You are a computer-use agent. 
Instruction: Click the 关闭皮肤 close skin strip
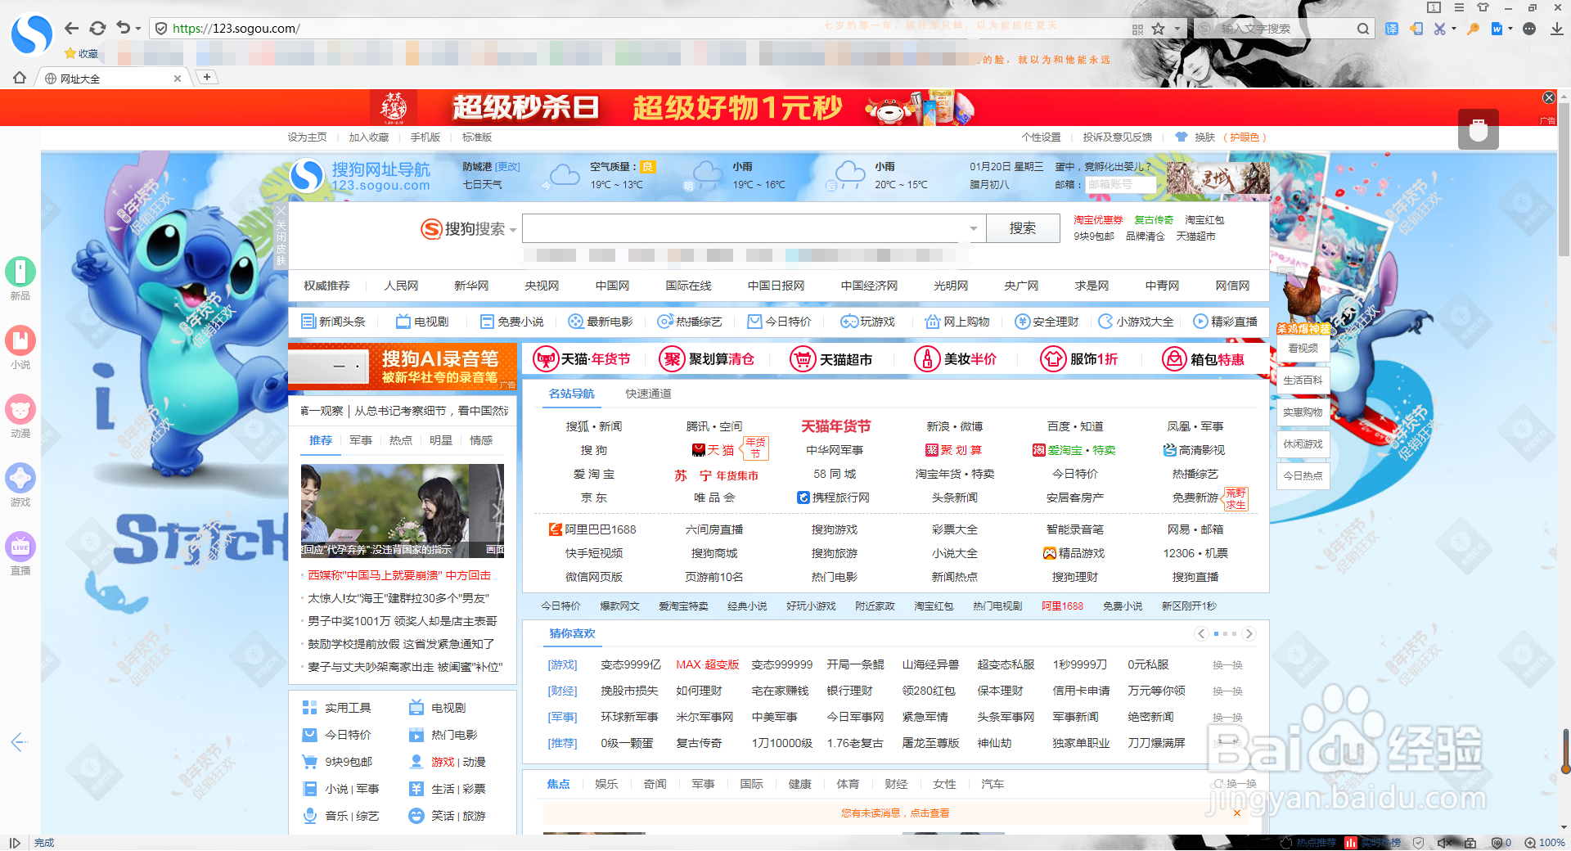tap(281, 236)
